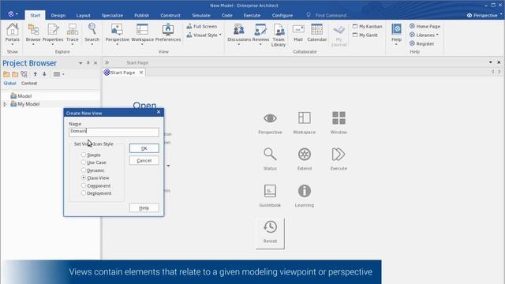Switch to the Layout ribbon tab
Image resolution: width=505 pixels, height=284 pixels.
coord(84,15)
